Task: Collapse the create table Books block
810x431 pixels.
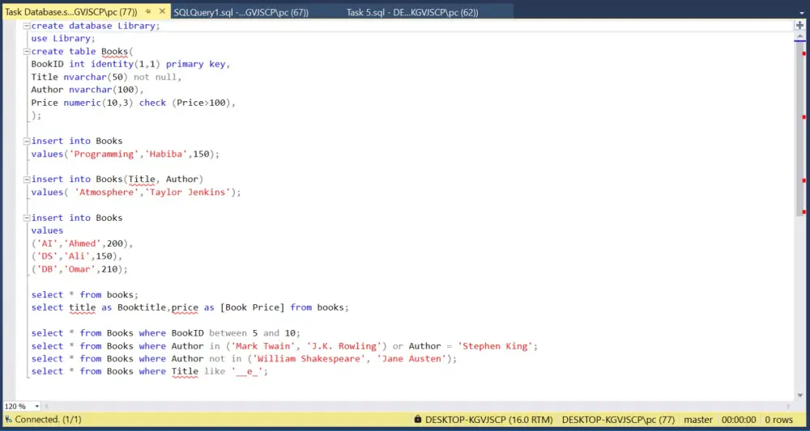Action: point(27,52)
